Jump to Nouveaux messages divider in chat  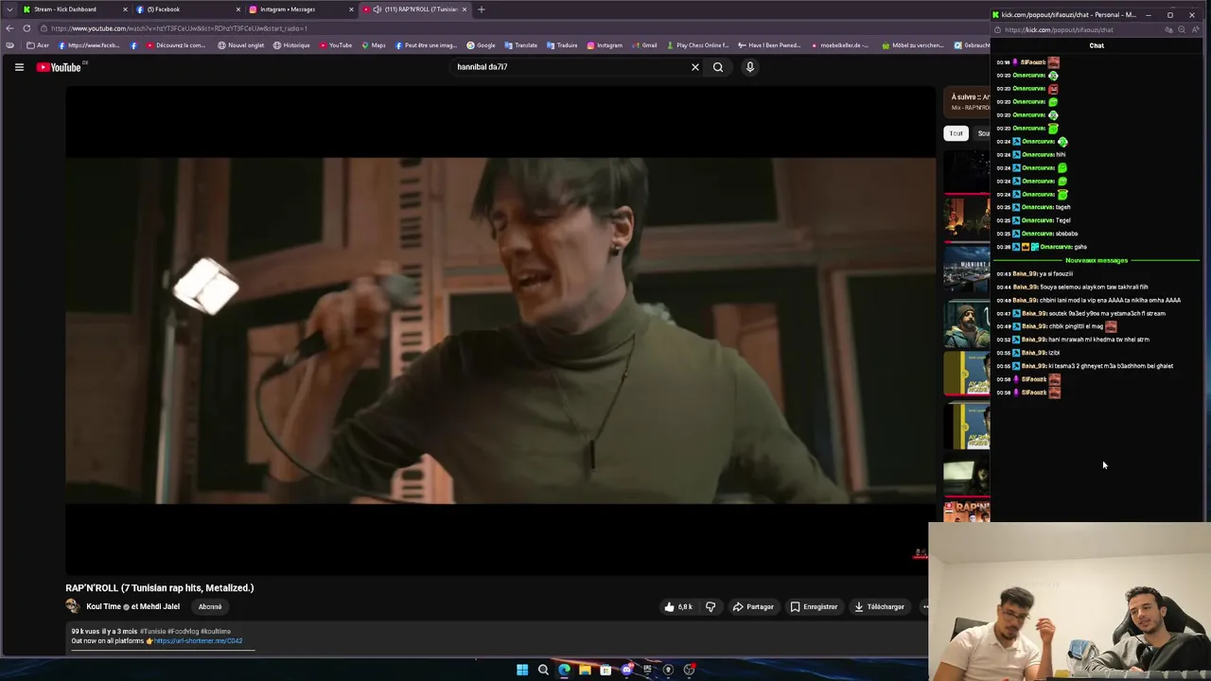(x=1097, y=260)
